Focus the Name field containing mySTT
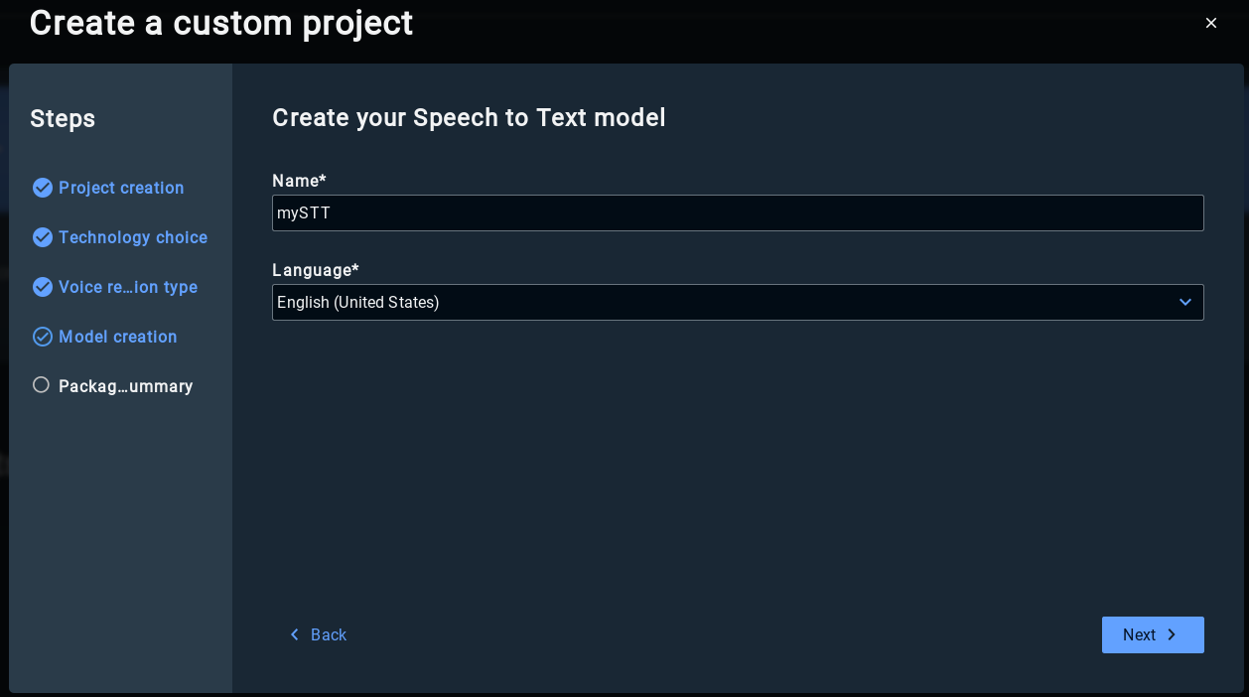Image resolution: width=1249 pixels, height=697 pixels. pyautogui.click(x=737, y=212)
